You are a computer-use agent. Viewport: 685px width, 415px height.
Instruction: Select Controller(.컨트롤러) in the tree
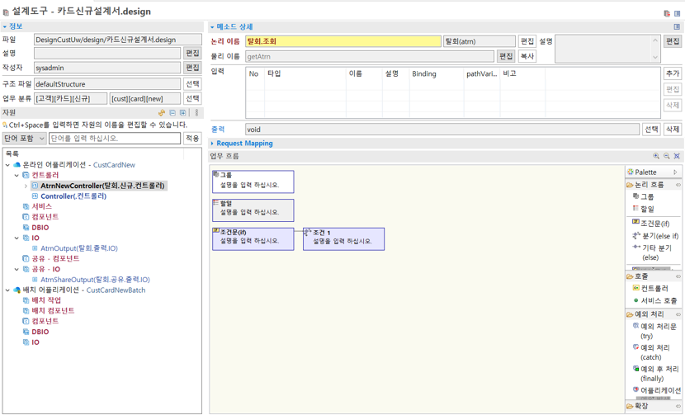click(73, 196)
